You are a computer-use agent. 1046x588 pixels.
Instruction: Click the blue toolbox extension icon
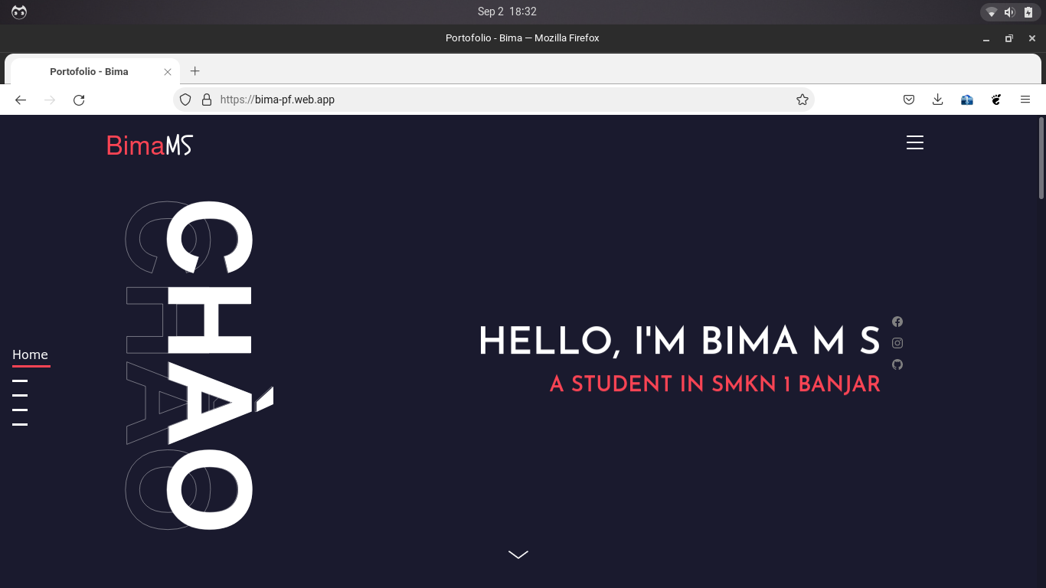pyautogui.click(x=967, y=100)
